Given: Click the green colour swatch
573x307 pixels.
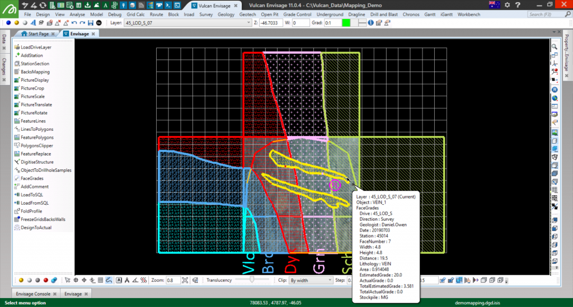Looking at the screenshot, I should 346,22.
